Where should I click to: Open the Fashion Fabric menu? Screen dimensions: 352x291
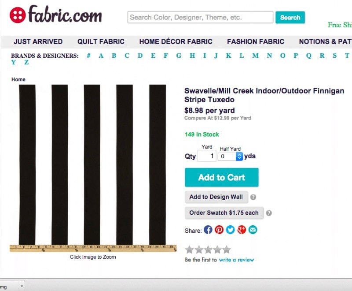[256, 41]
